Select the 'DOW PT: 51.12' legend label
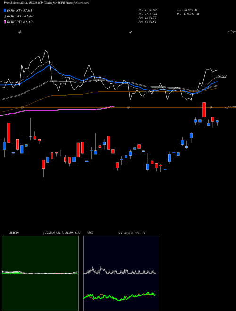 19,22
